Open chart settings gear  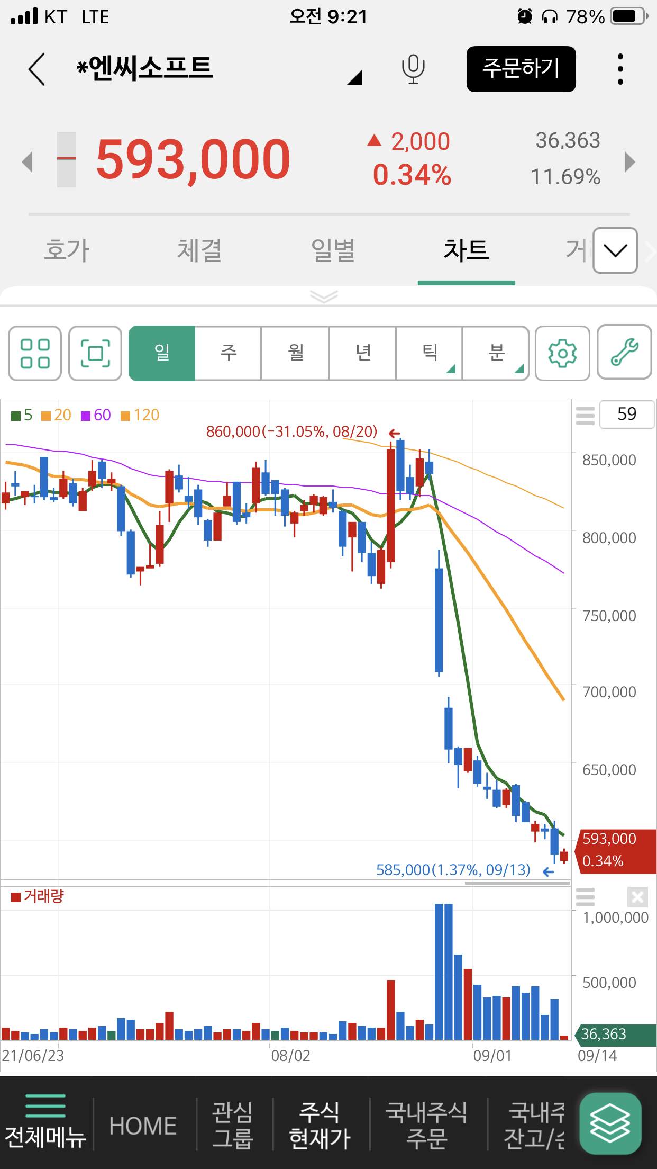(x=562, y=353)
